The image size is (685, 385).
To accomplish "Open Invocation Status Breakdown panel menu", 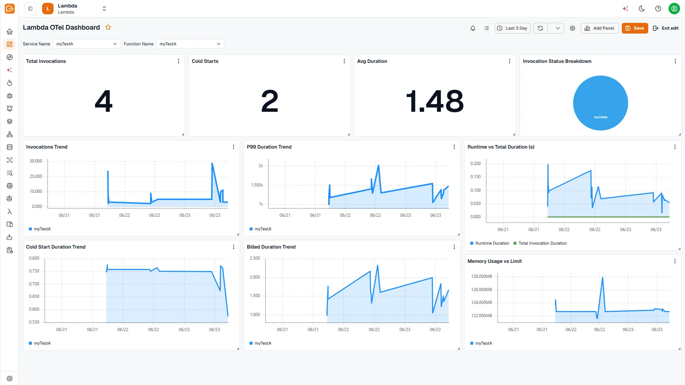I will [675, 61].
